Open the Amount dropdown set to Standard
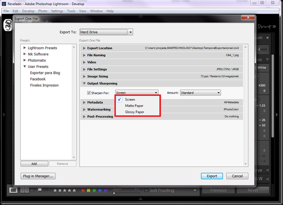This screenshot has height=205, width=283. [x=200, y=92]
